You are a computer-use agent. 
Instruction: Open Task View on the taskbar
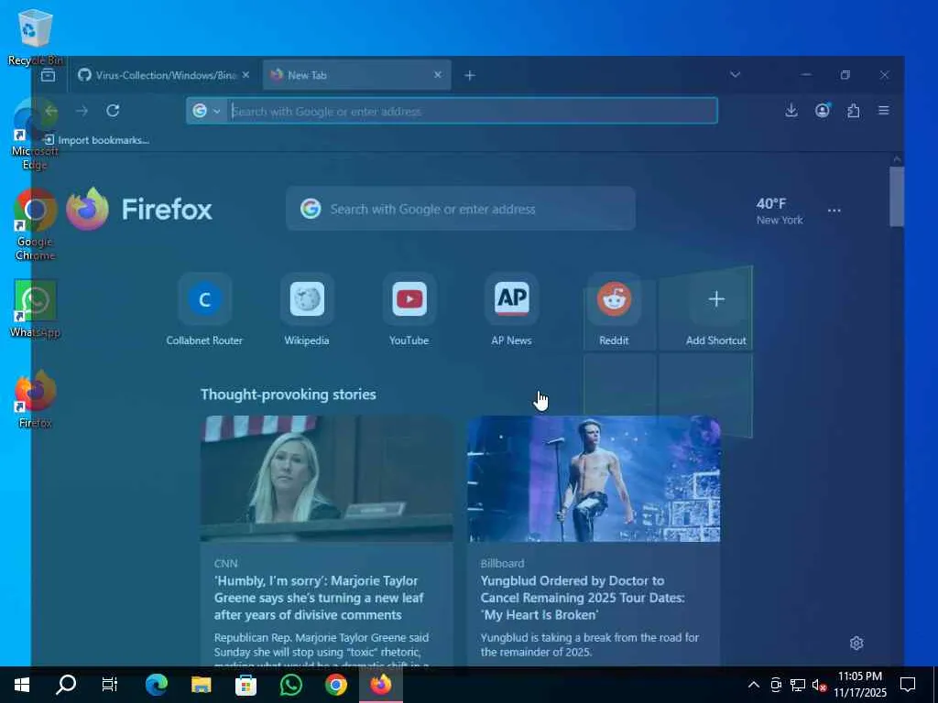pyautogui.click(x=110, y=685)
